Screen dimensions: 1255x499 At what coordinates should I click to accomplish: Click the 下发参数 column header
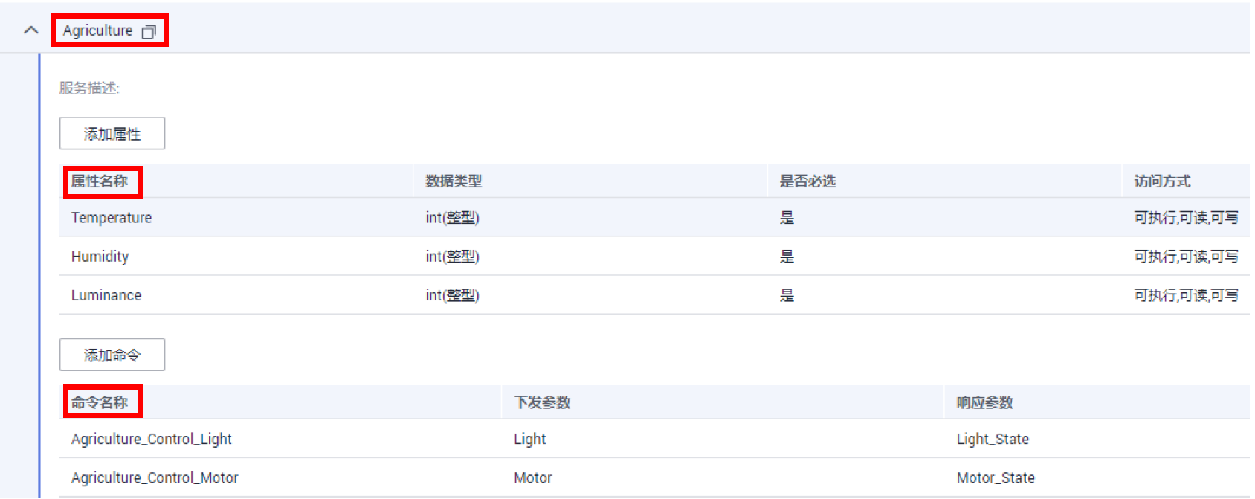tap(542, 402)
